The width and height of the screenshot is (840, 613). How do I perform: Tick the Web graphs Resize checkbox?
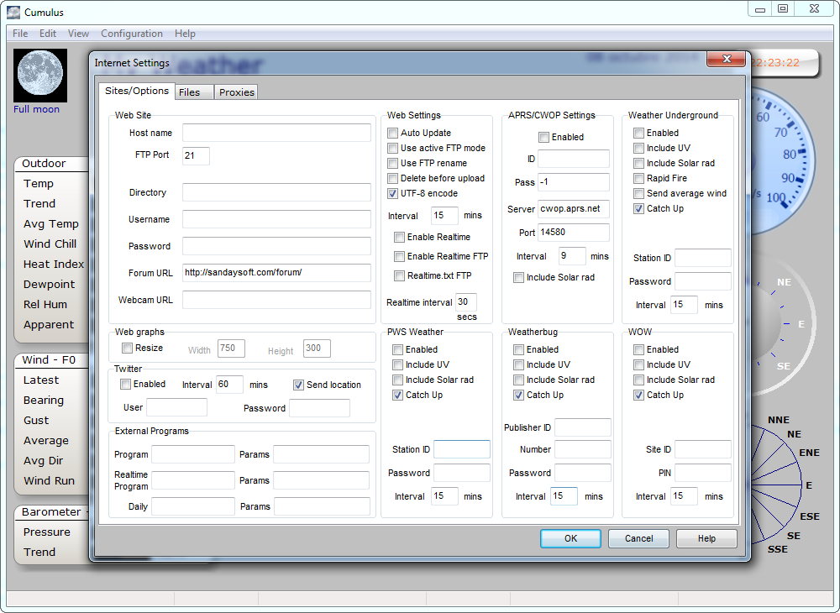click(128, 348)
